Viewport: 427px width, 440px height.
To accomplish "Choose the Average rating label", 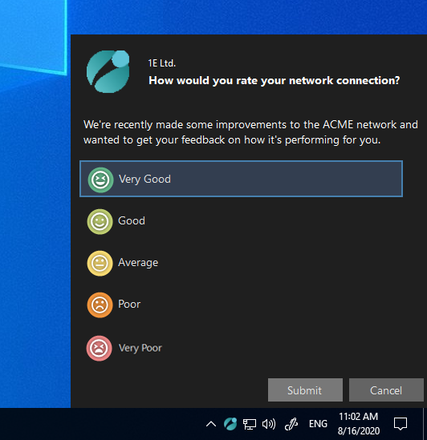I will click(138, 263).
